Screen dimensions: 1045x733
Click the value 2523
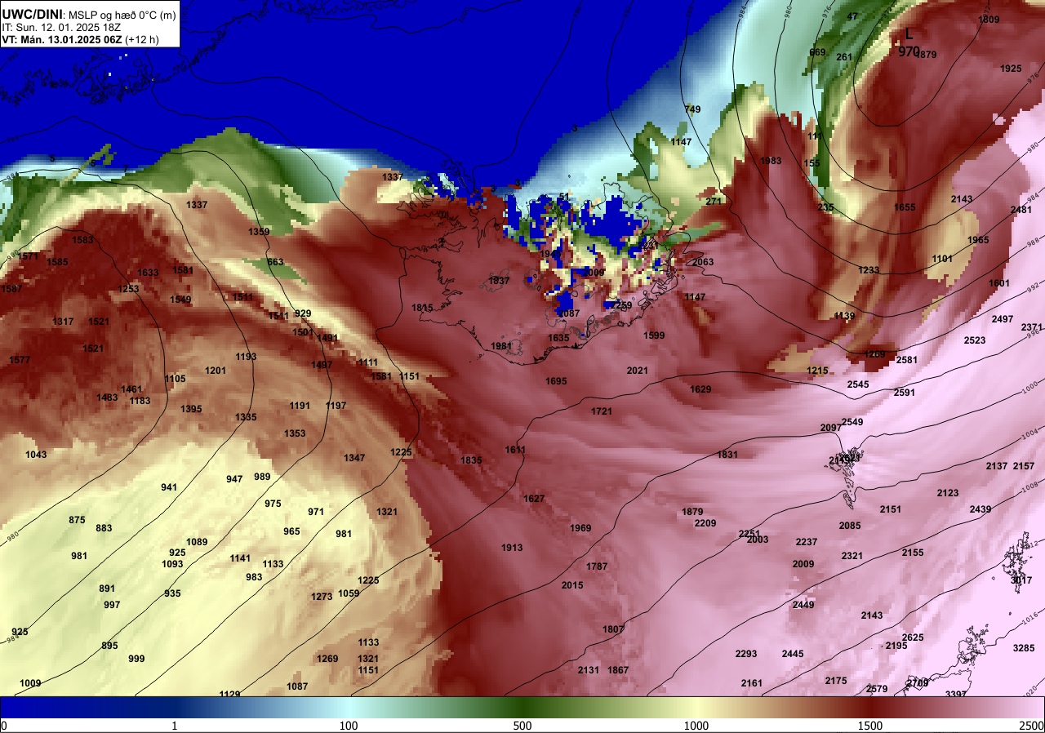click(x=975, y=340)
